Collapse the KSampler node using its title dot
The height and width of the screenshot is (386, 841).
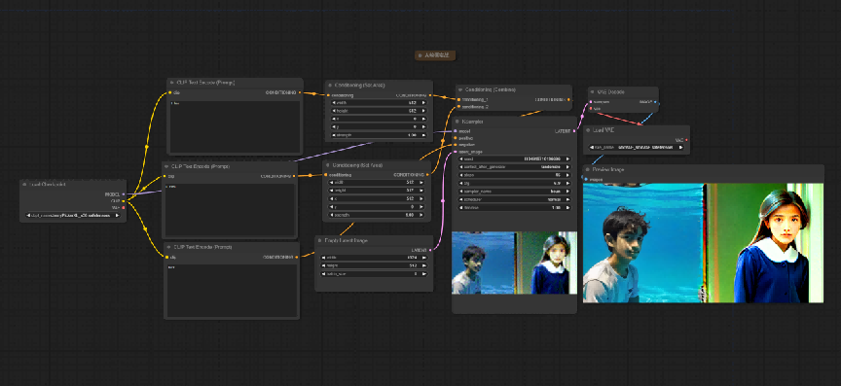click(457, 122)
